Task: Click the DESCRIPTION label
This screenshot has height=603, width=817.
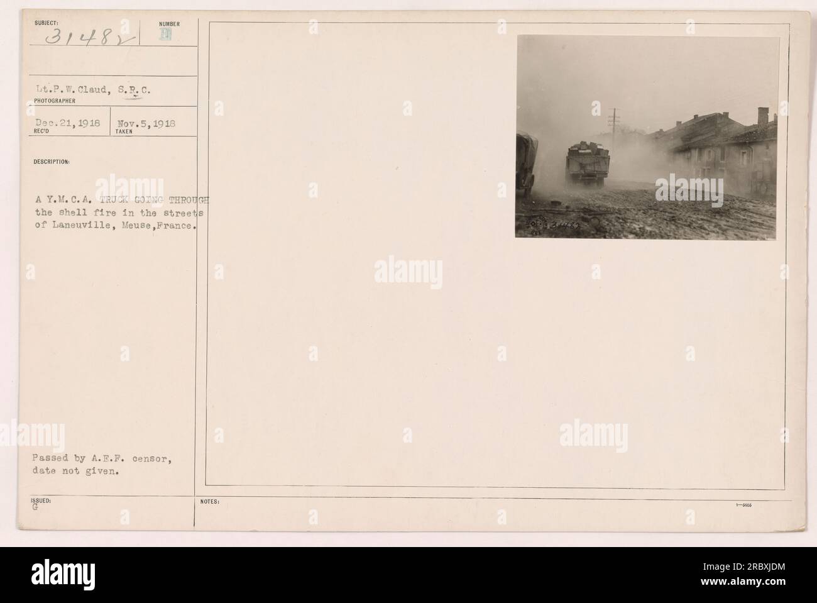Action: (52, 161)
